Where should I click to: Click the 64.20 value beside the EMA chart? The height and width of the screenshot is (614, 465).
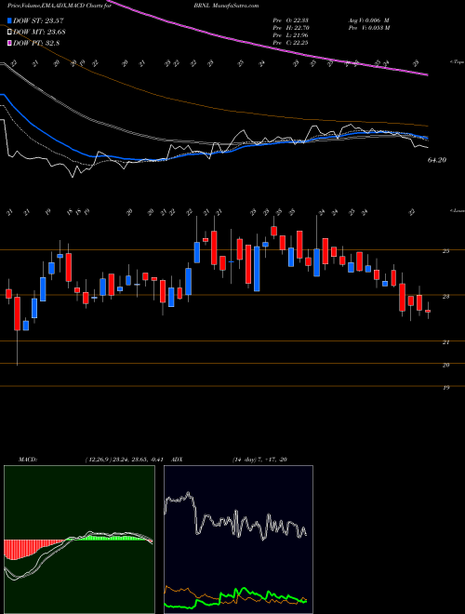tap(437, 160)
